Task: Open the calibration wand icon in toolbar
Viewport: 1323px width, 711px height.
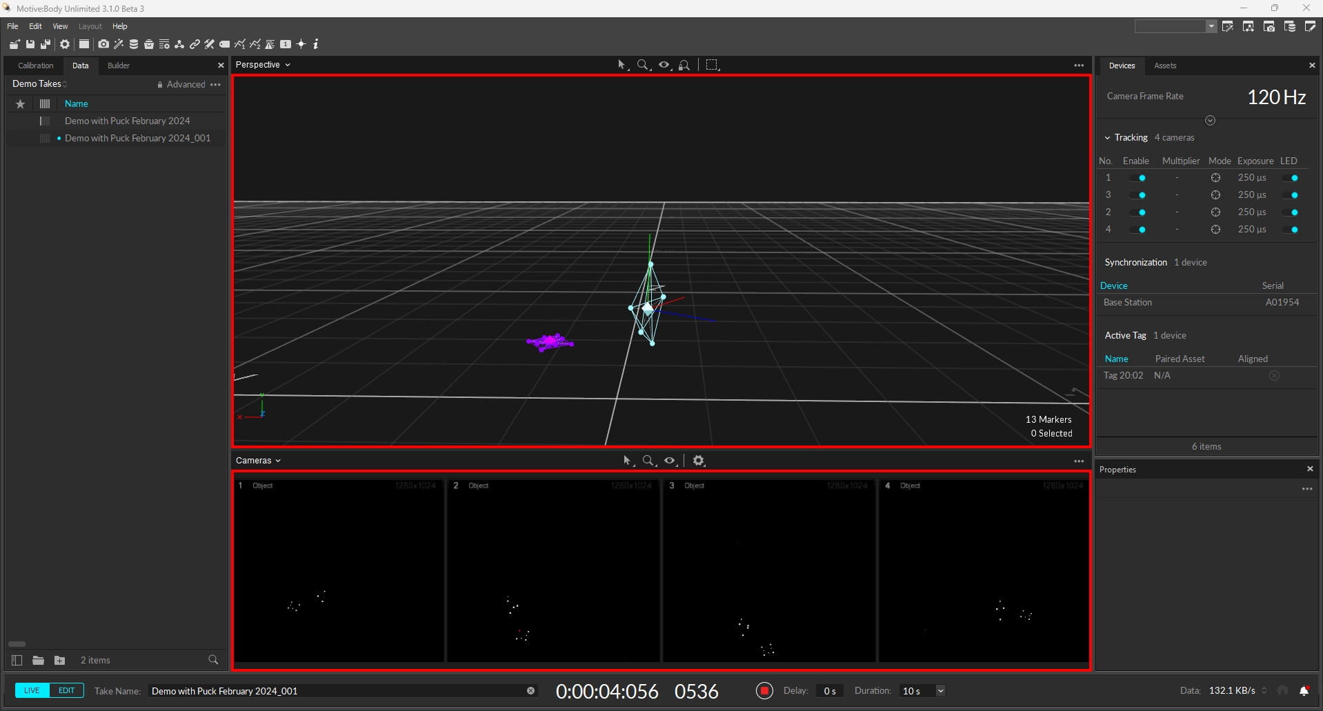Action: [x=119, y=44]
